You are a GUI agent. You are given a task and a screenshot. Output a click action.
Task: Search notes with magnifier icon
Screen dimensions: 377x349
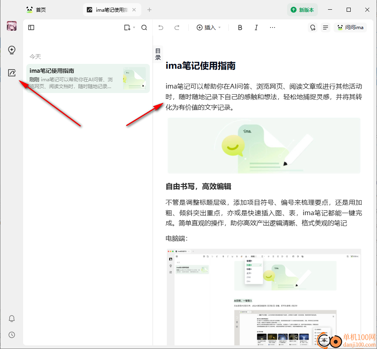144,27
